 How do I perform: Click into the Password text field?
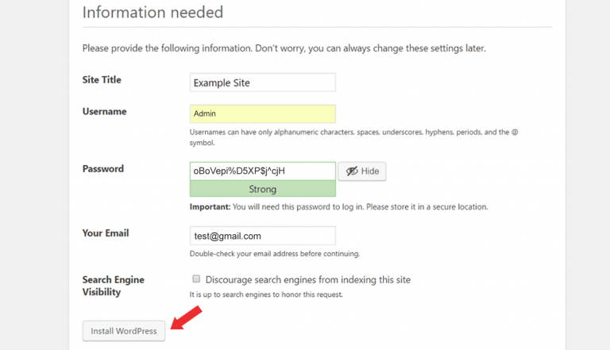pyautogui.click(x=262, y=171)
